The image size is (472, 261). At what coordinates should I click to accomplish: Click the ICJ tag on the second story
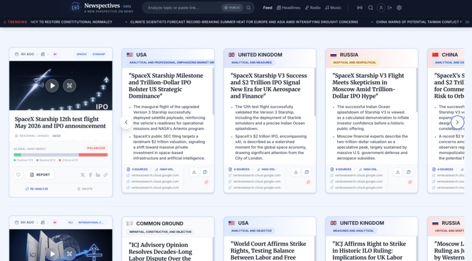[x=70, y=222]
